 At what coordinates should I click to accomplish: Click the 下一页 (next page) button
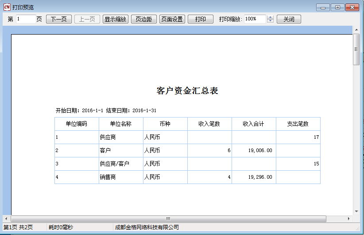(x=58, y=20)
